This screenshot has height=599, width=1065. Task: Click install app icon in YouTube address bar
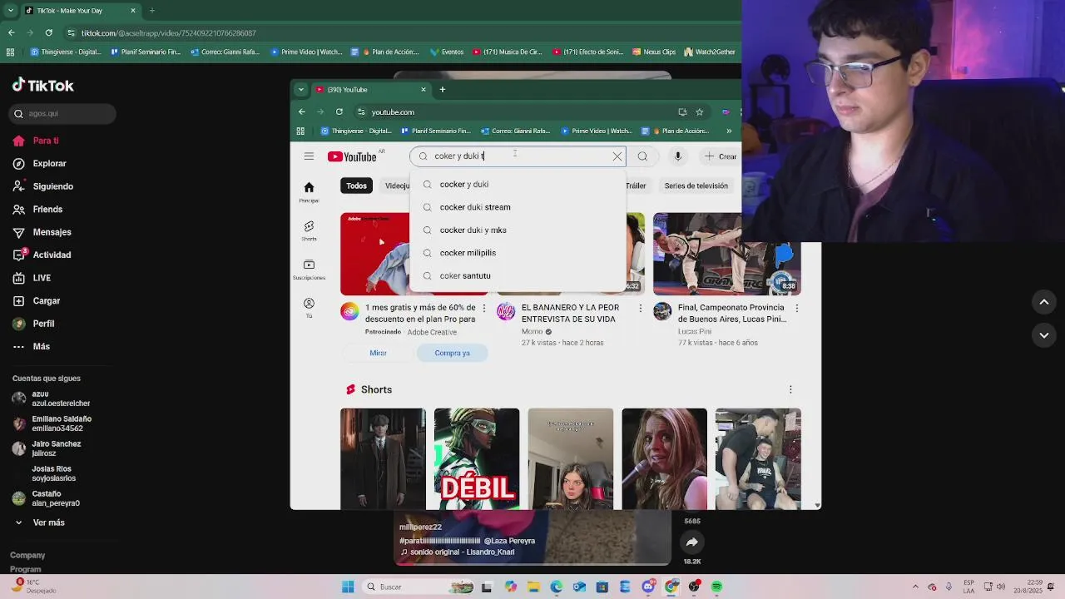pos(682,111)
